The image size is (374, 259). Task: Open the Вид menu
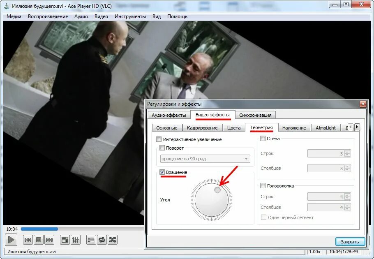[x=157, y=16]
